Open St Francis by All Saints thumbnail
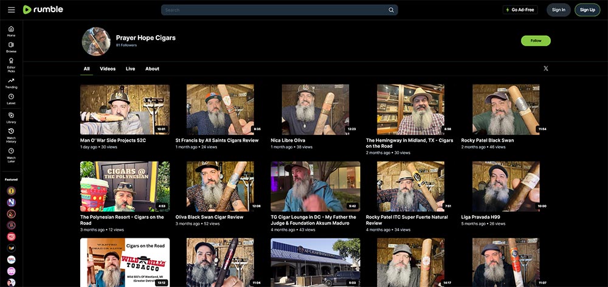This screenshot has width=608, height=287. pos(220,109)
